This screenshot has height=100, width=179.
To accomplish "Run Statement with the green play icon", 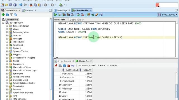I will (x=56, y=15).
